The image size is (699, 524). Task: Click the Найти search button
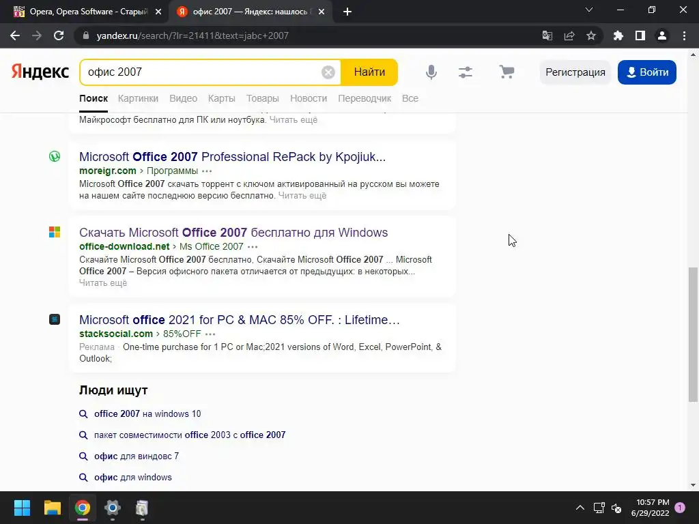(369, 72)
